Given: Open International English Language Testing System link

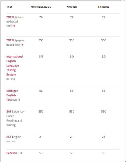Looking at the screenshot, I should pyautogui.click(x=15, y=65).
